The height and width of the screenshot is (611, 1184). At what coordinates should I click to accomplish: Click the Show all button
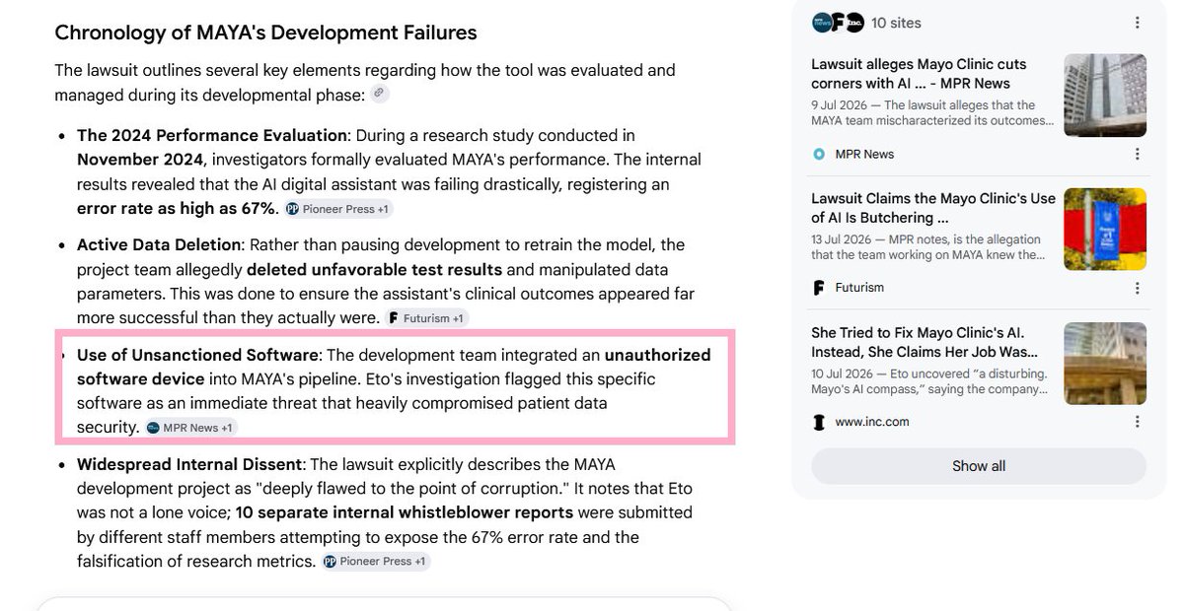[979, 466]
